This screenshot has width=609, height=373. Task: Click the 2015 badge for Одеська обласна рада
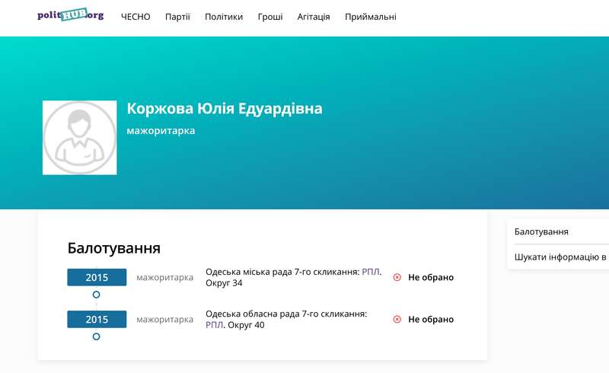97,319
